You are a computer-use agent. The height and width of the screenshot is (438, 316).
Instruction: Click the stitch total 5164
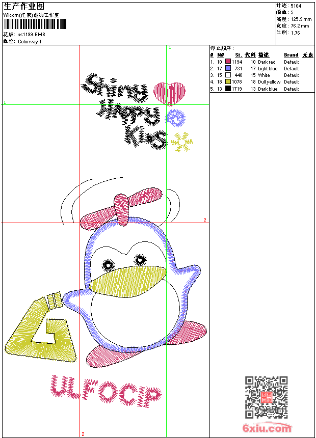pyautogui.click(x=296, y=6)
